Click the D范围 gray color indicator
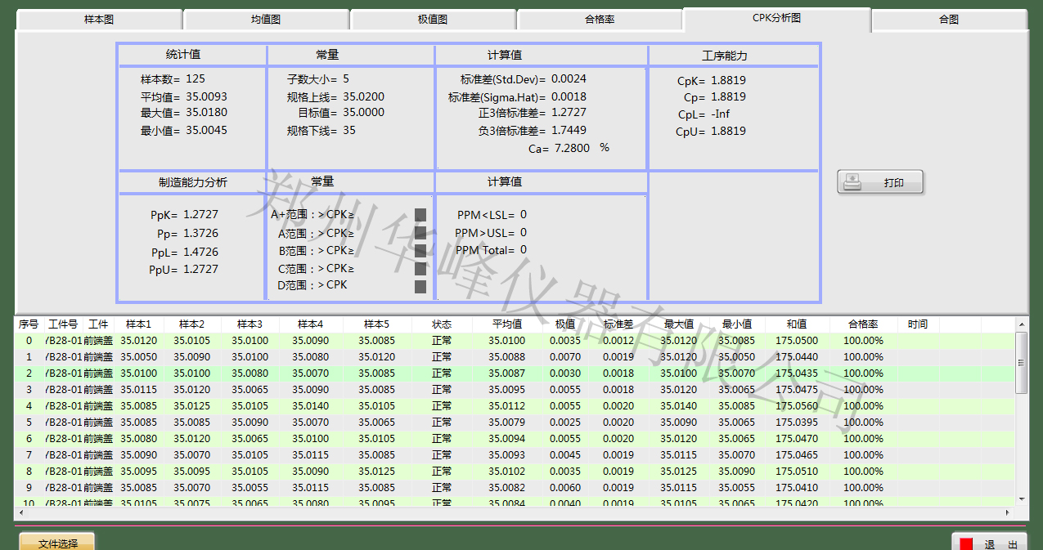1043x550 pixels. [420, 286]
